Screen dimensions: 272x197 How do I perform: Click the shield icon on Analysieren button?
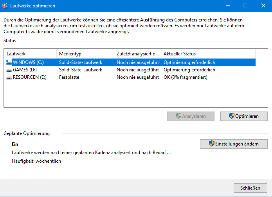(178, 116)
